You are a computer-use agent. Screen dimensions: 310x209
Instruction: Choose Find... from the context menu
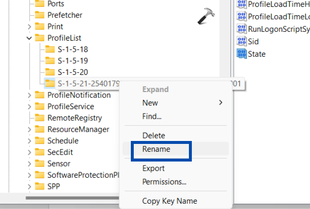point(176,116)
